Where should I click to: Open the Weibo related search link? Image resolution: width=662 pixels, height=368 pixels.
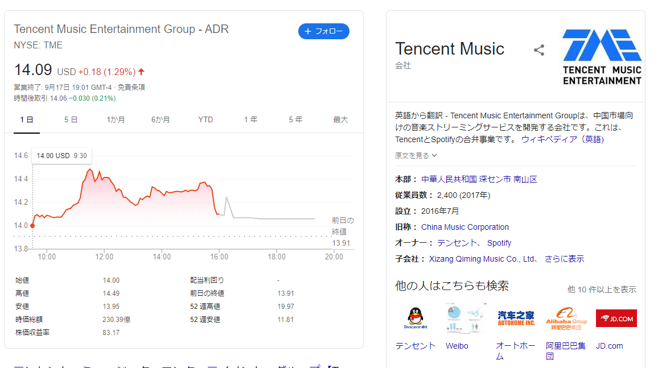tap(457, 346)
